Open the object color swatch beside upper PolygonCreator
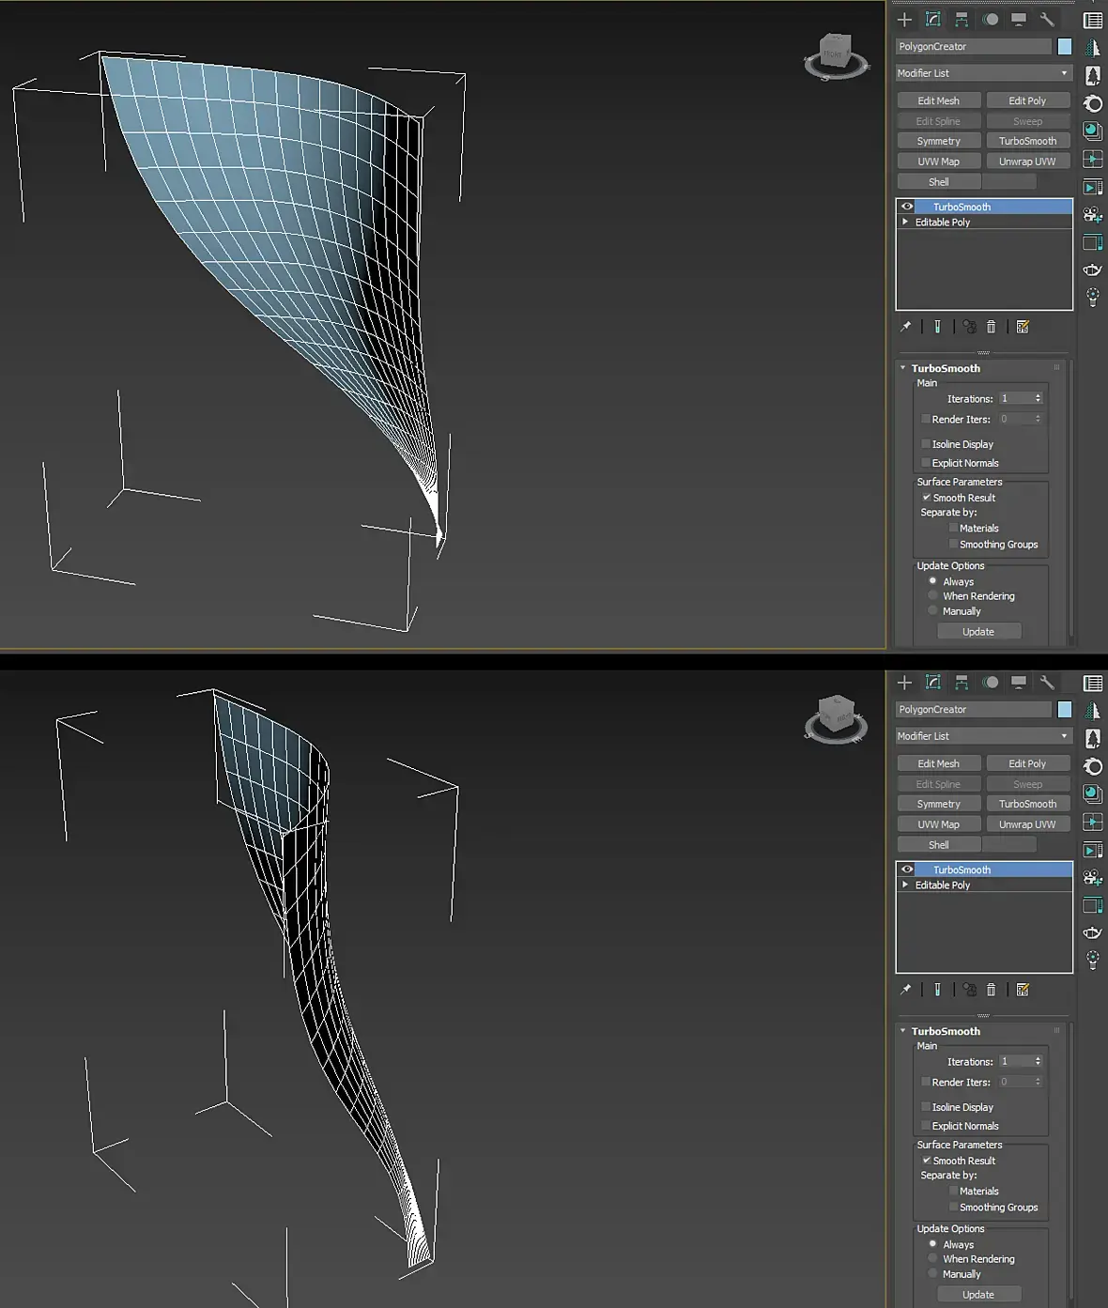This screenshot has width=1108, height=1308. point(1065,47)
